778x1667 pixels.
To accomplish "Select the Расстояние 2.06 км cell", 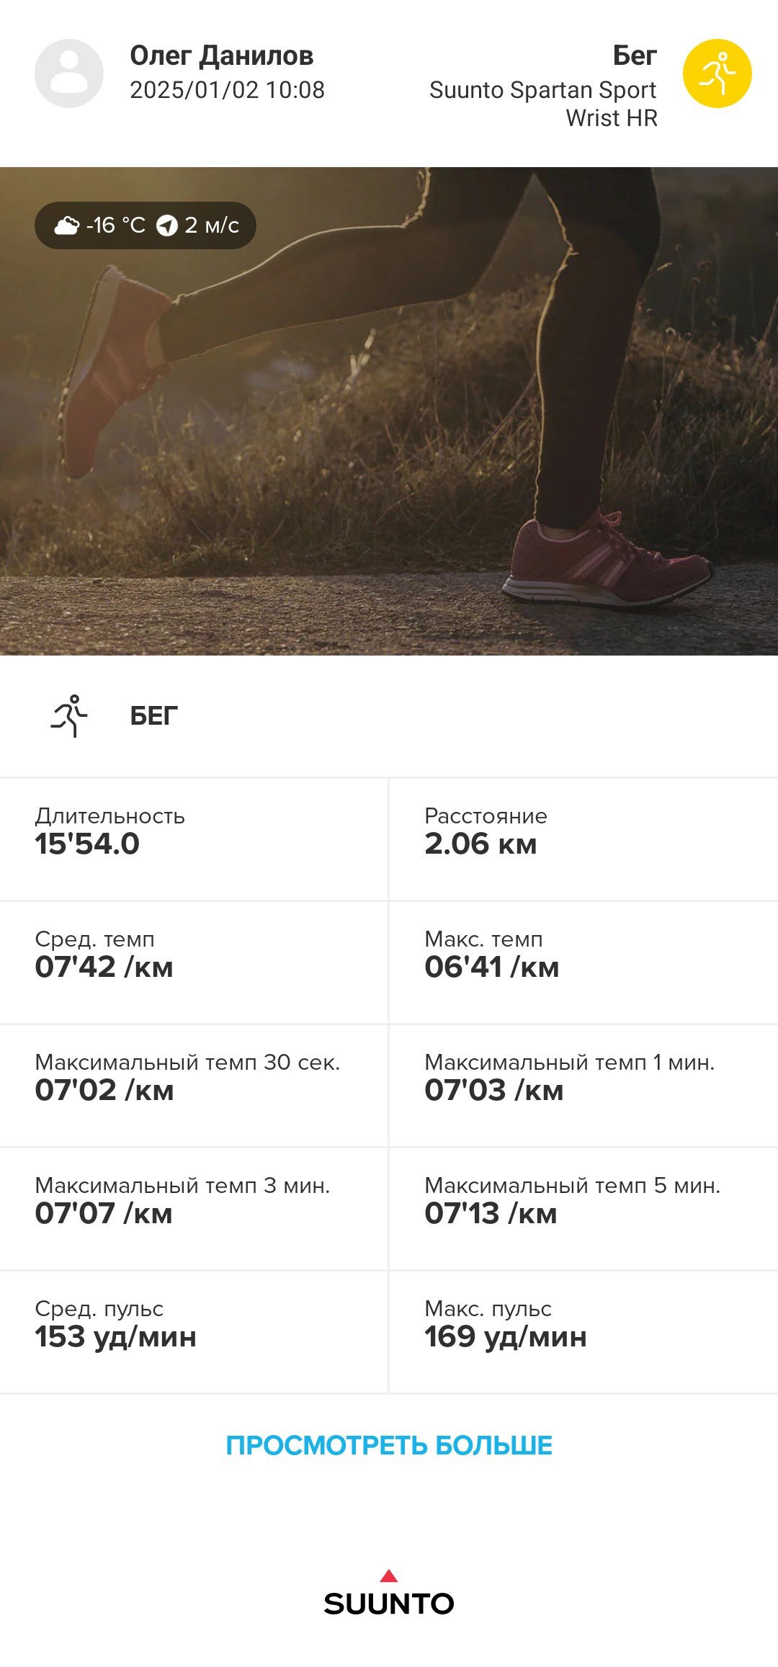I will 584,839.
